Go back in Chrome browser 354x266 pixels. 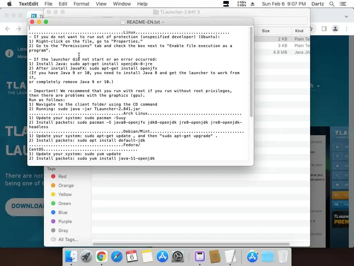pos(8,29)
